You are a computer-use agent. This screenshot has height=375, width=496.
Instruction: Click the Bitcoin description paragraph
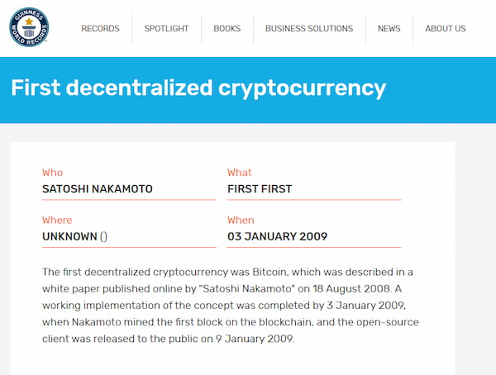tap(231, 306)
